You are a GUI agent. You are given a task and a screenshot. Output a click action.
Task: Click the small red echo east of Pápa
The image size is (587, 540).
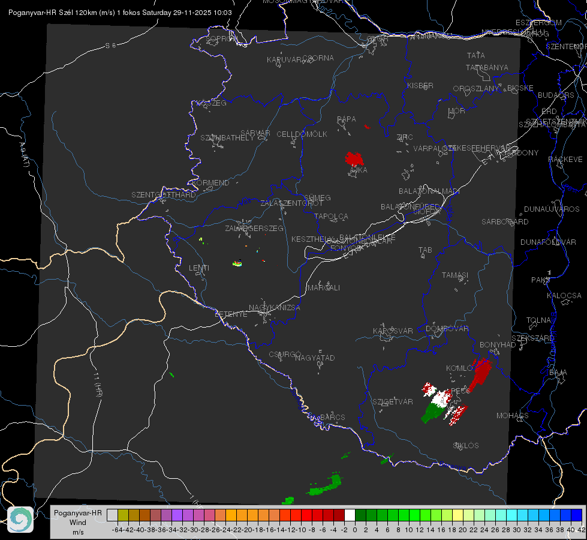367,127
